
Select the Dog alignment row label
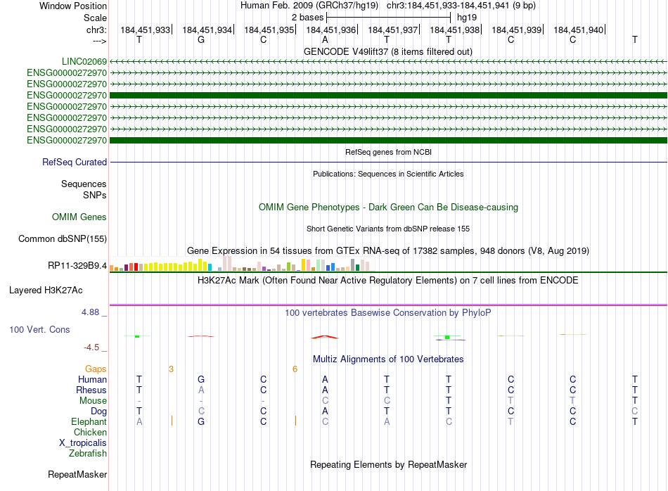click(98, 412)
